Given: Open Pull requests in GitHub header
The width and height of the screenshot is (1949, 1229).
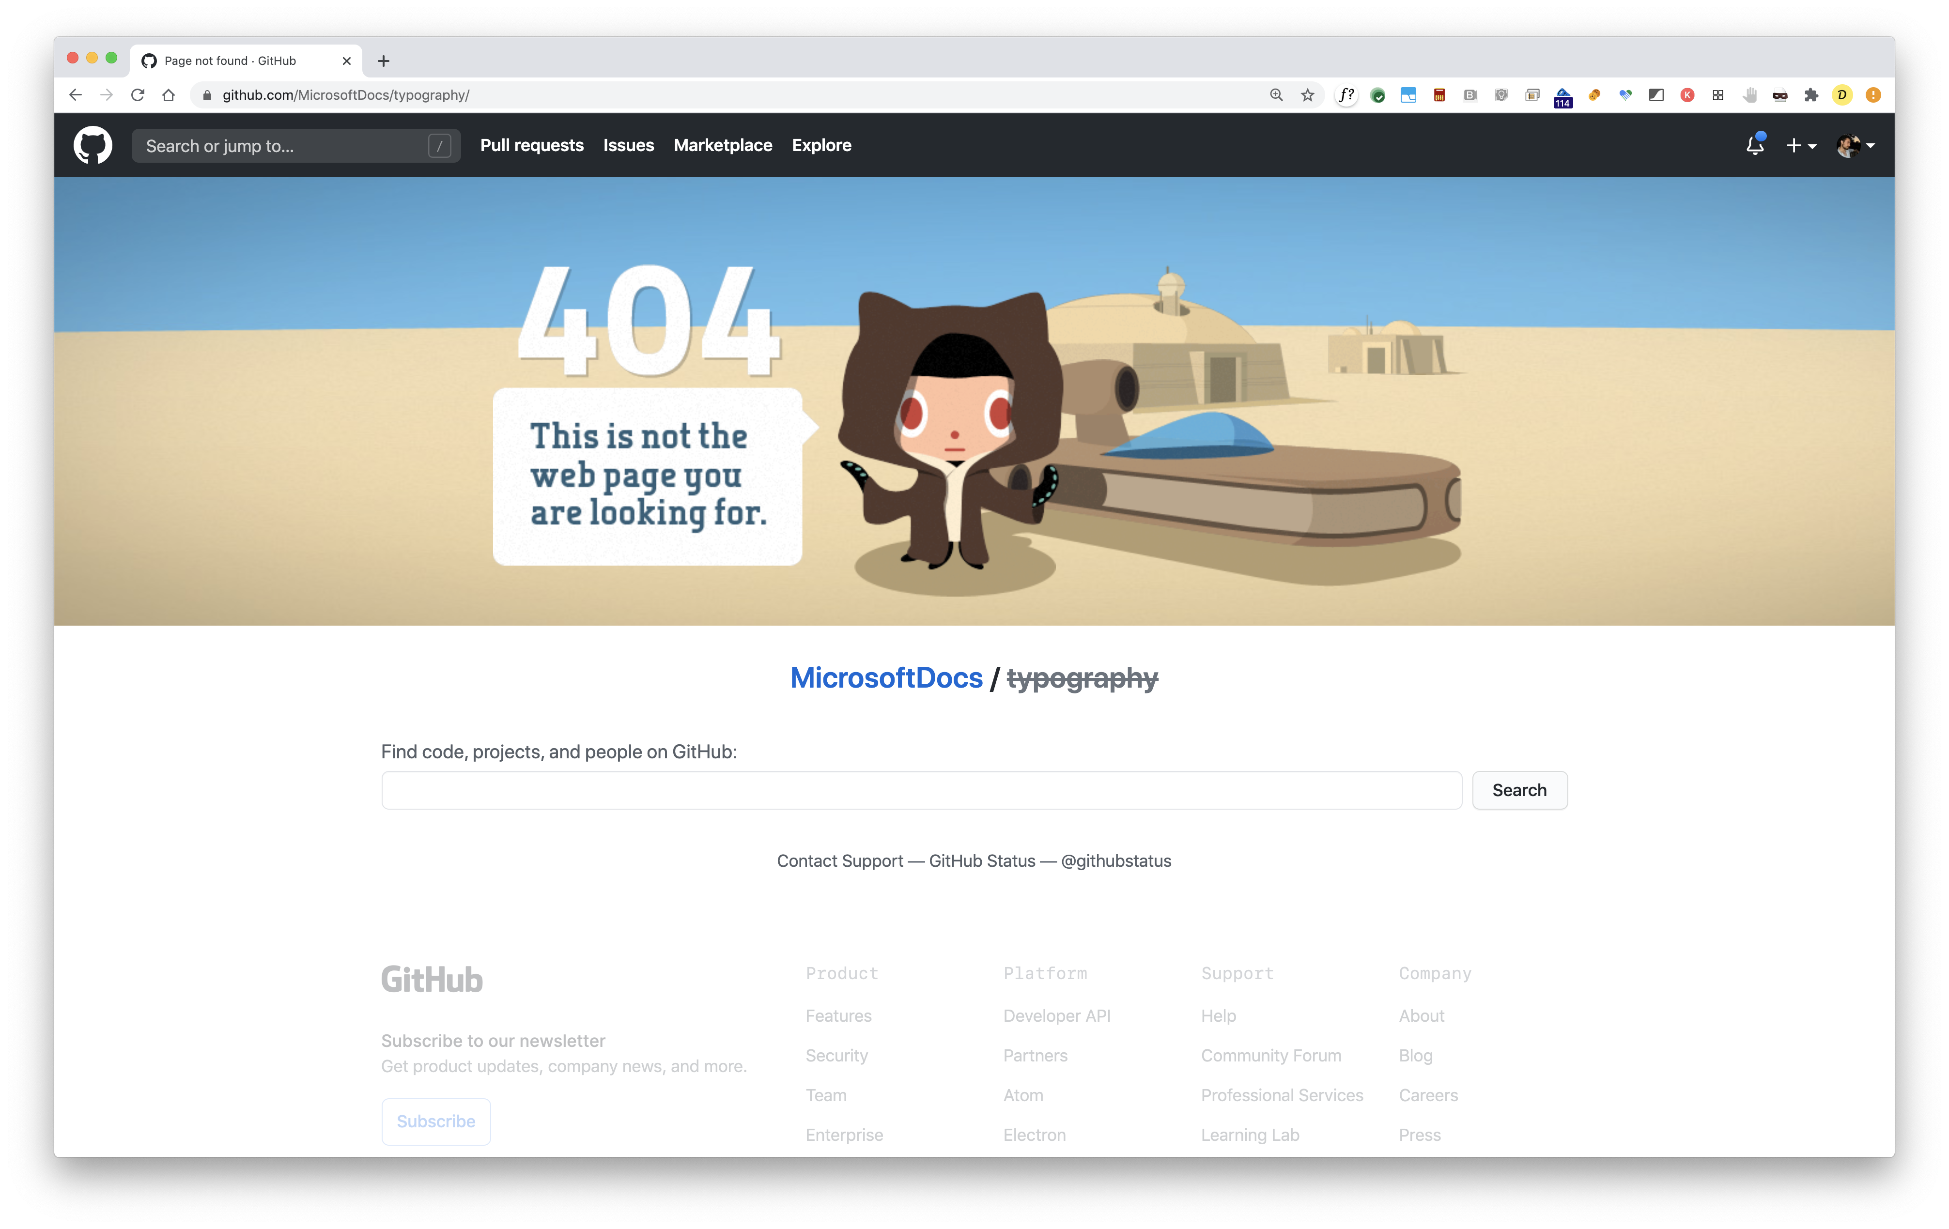Looking at the screenshot, I should click(x=532, y=145).
